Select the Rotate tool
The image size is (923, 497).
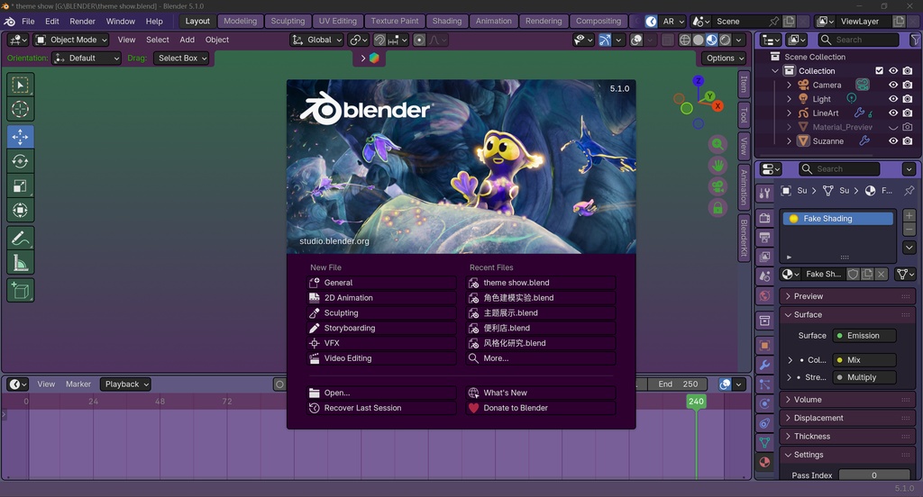coord(20,162)
